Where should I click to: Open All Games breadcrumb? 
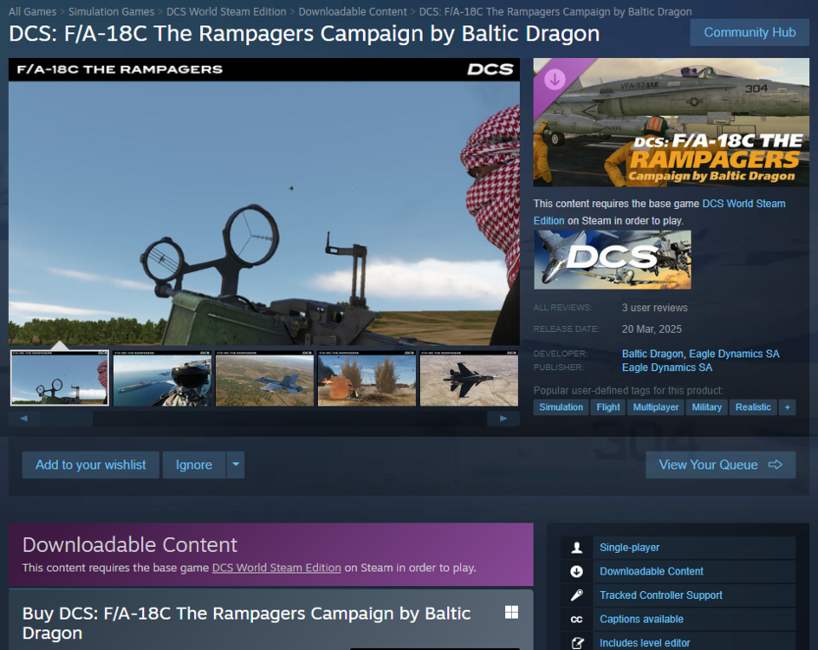[32, 11]
